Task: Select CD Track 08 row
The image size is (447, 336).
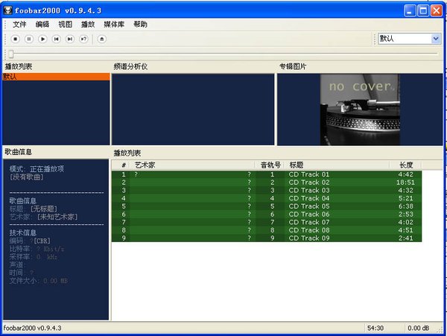Action: point(267,230)
